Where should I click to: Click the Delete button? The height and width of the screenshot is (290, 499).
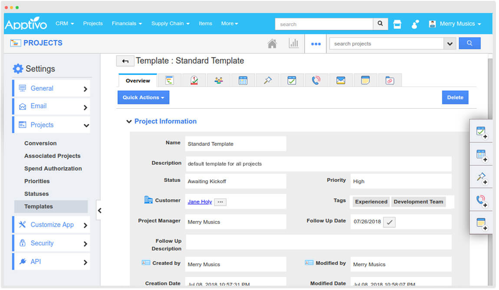click(455, 97)
